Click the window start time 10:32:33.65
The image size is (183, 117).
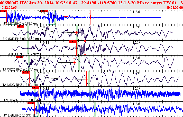[x=8, y=8]
